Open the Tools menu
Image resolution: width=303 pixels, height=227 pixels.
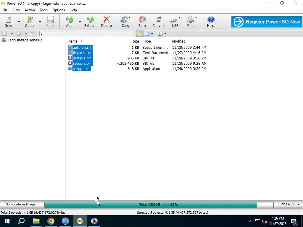click(x=44, y=10)
